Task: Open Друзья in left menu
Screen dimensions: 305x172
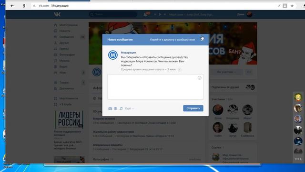Action: point(64,43)
